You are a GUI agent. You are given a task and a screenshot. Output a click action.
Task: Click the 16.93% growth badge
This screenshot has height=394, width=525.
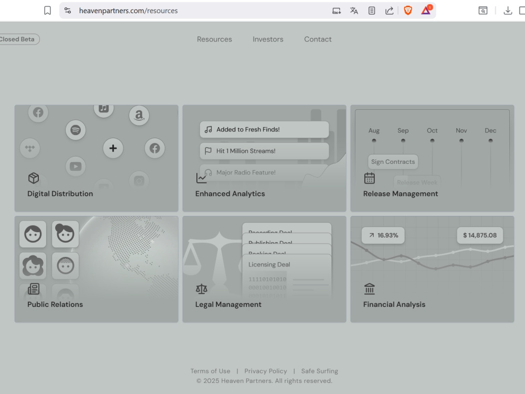(x=383, y=235)
